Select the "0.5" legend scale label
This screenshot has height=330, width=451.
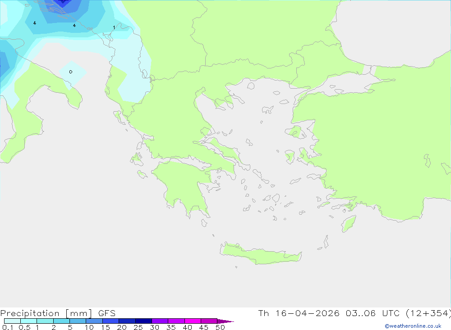pos(24,327)
